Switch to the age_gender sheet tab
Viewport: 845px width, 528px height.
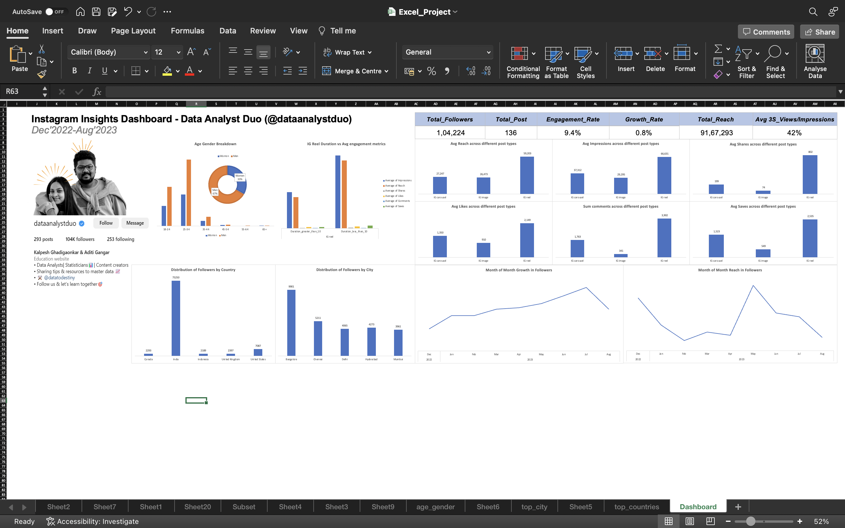(435, 506)
